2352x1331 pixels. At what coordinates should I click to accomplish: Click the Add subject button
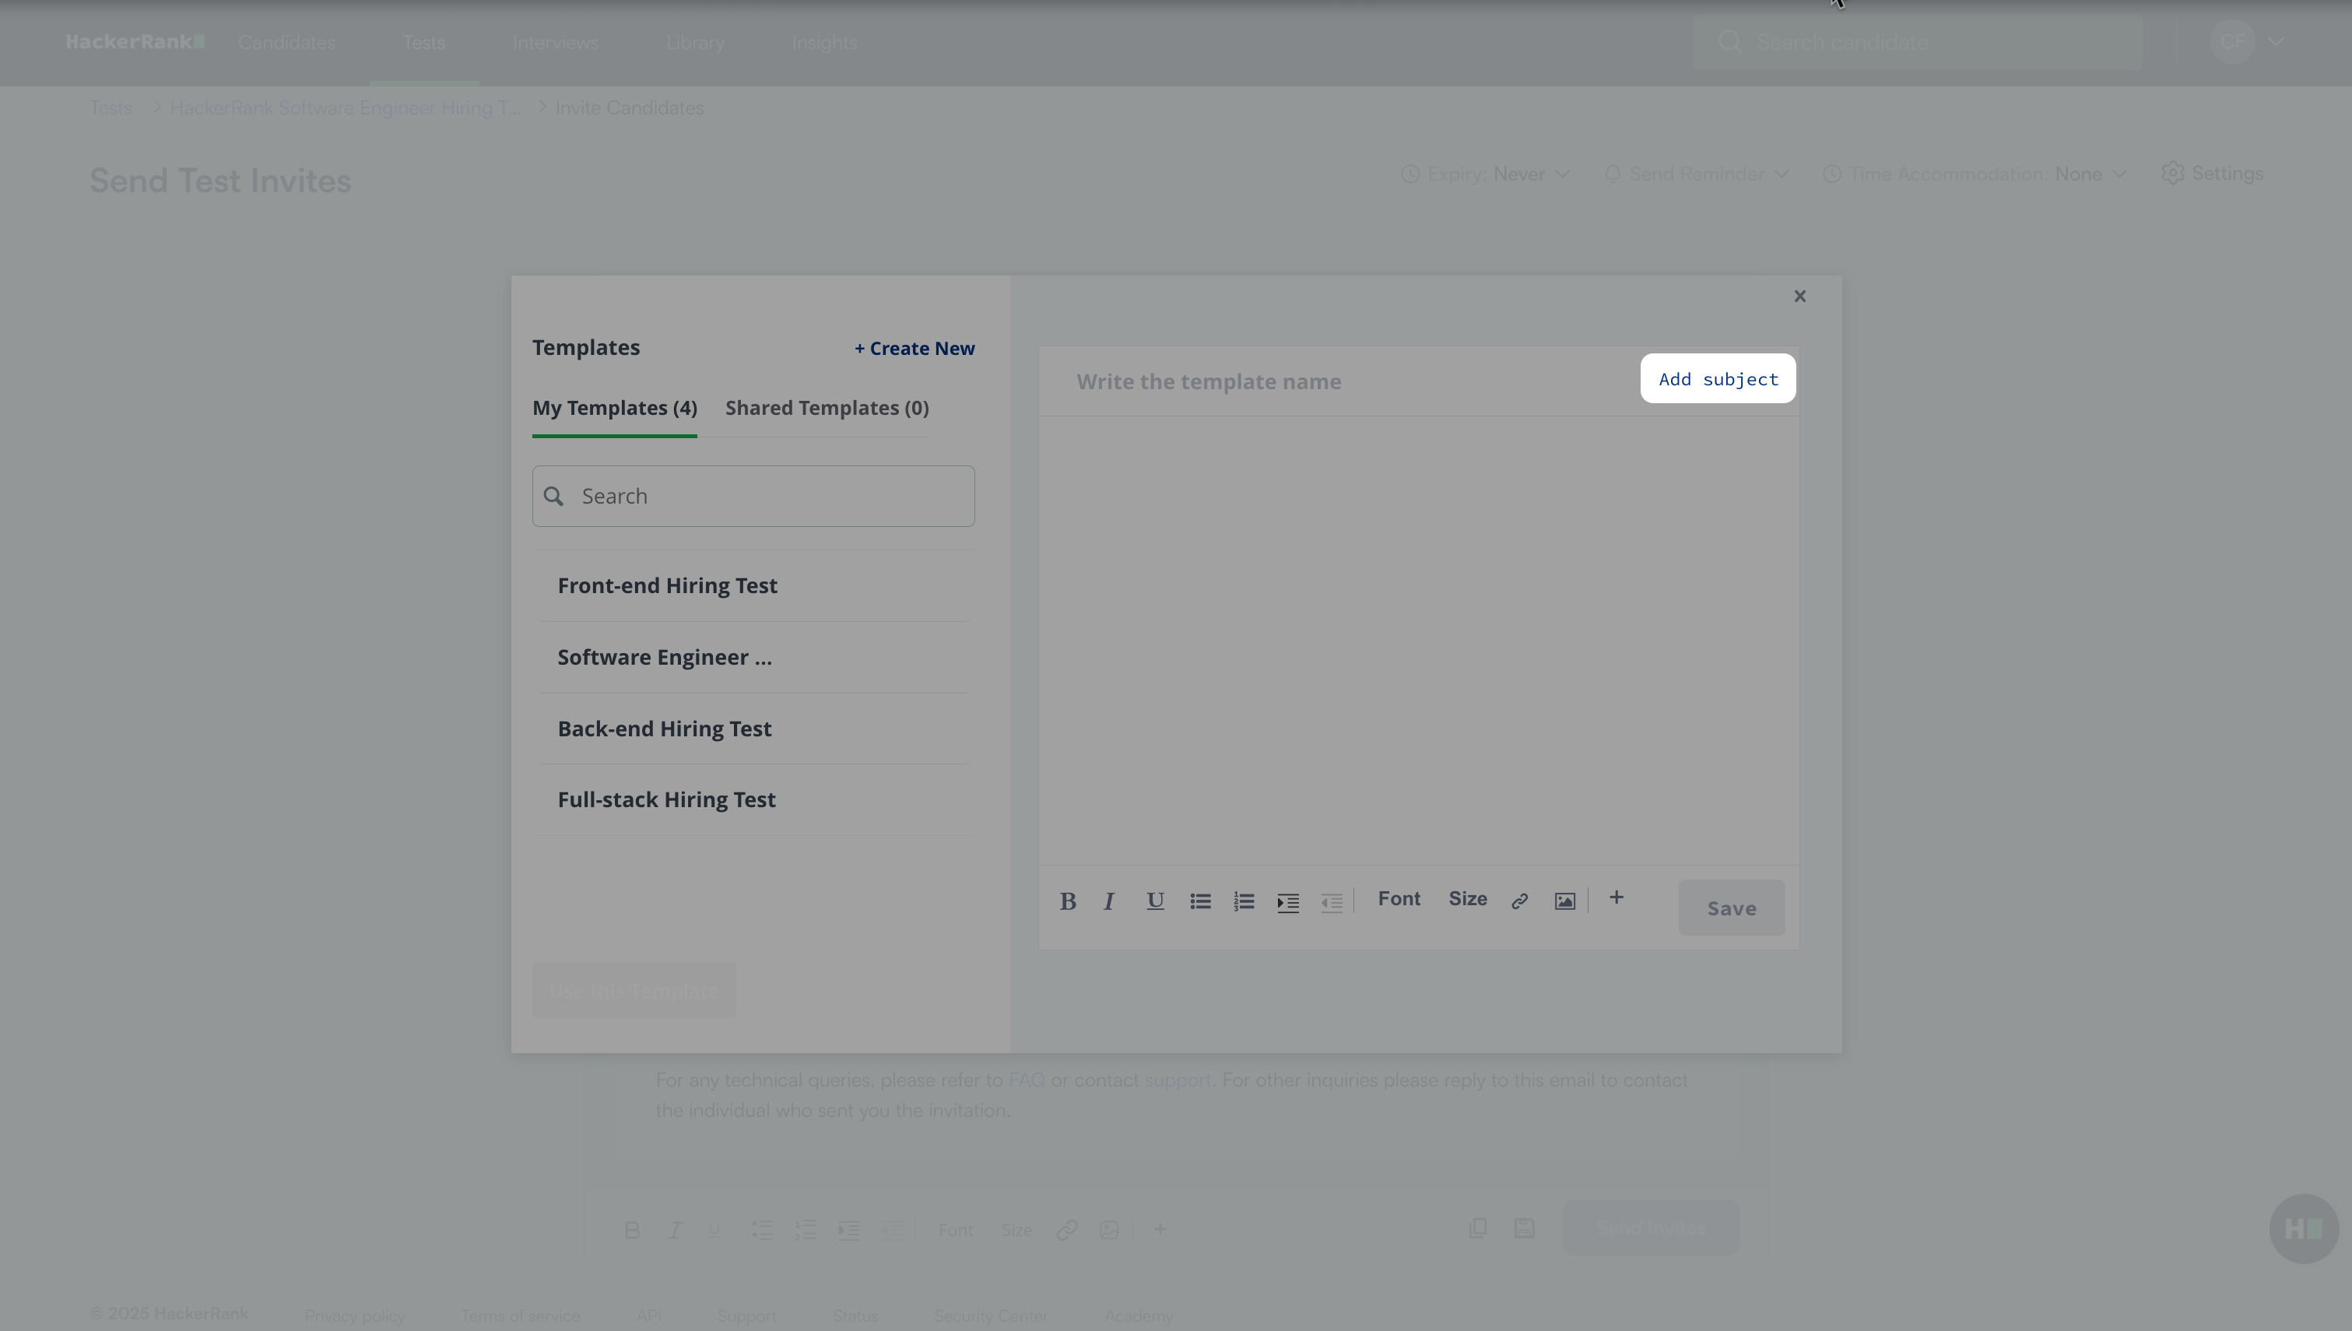click(1718, 378)
